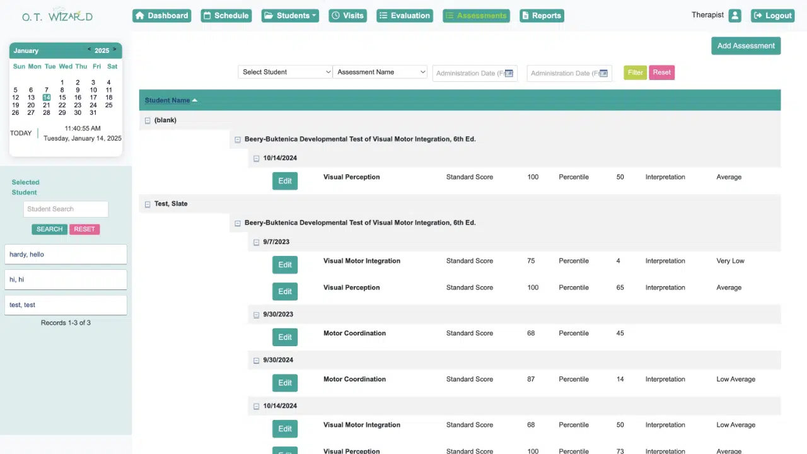The width and height of the screenshot is (807, 454).
Task: Collapse the 9/7/2023 date group
Action: coord(257,242)
